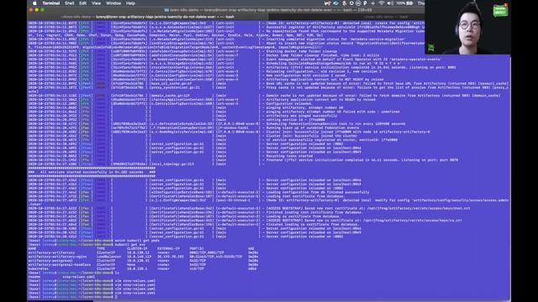Open the View menu

point(96,3)
